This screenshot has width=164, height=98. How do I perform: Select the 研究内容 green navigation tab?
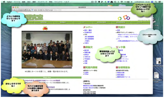click(44, 22)
